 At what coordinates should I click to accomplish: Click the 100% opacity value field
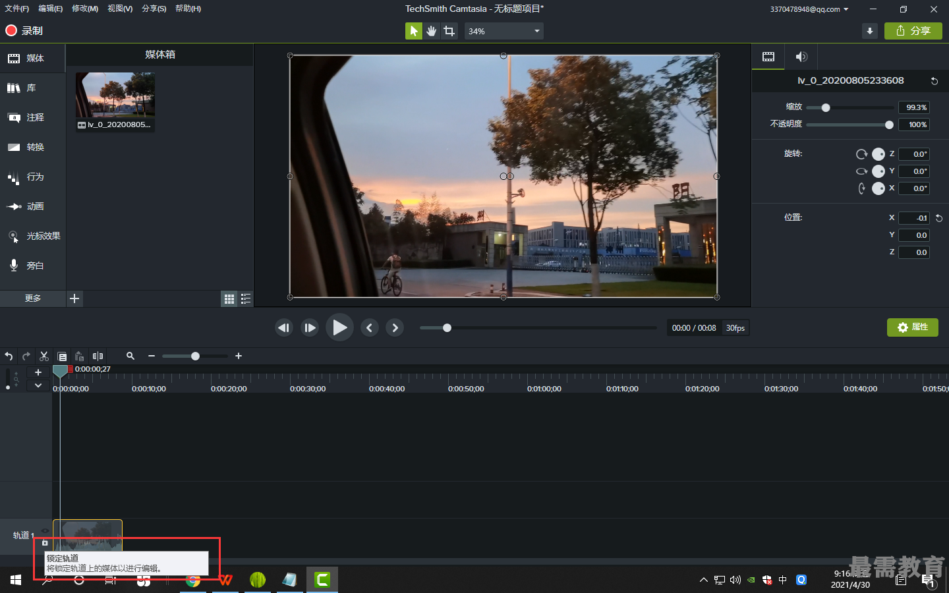pos(914,125)
